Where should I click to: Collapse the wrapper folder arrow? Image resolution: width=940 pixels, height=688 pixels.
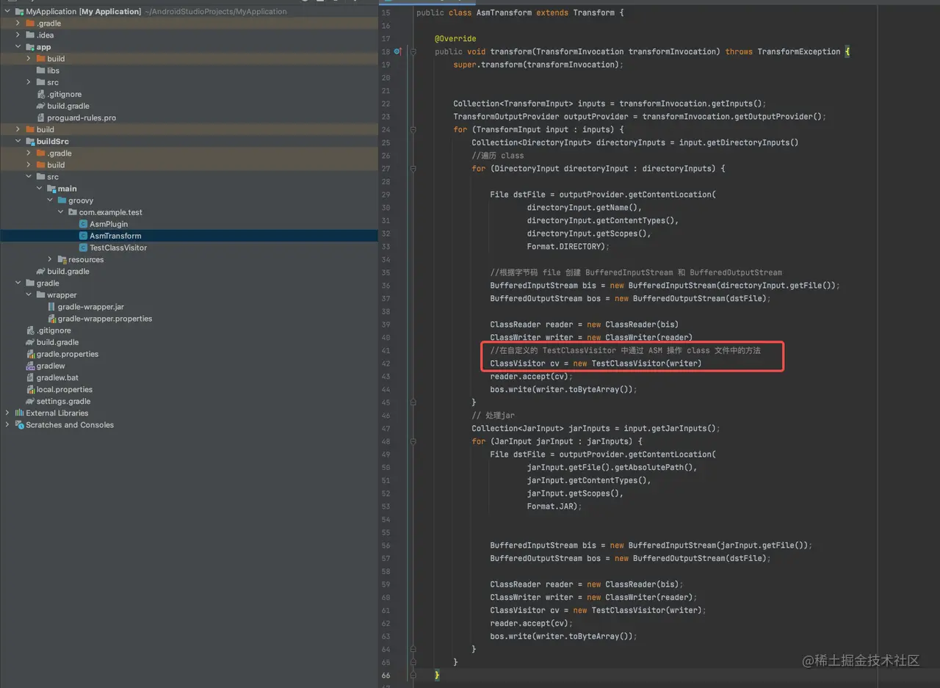tap(29, 295)
